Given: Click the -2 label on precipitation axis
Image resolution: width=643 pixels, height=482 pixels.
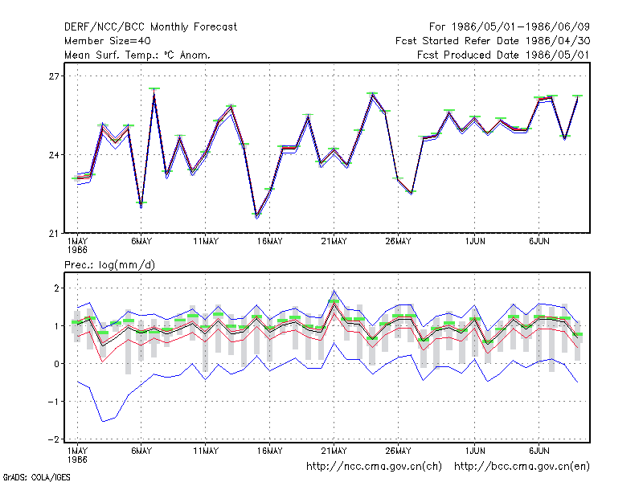Looking at the screenshot, I should (x=53, y=439).
